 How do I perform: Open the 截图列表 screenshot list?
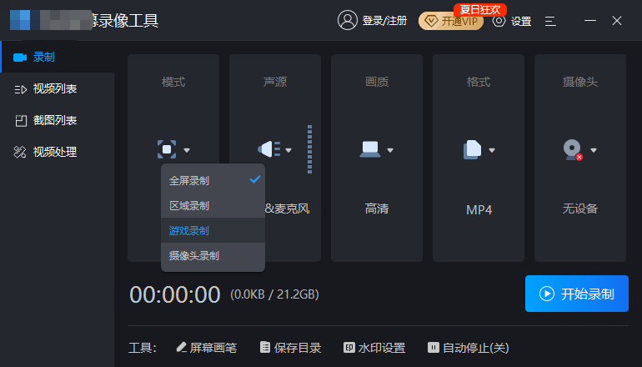tap(58, 120)
